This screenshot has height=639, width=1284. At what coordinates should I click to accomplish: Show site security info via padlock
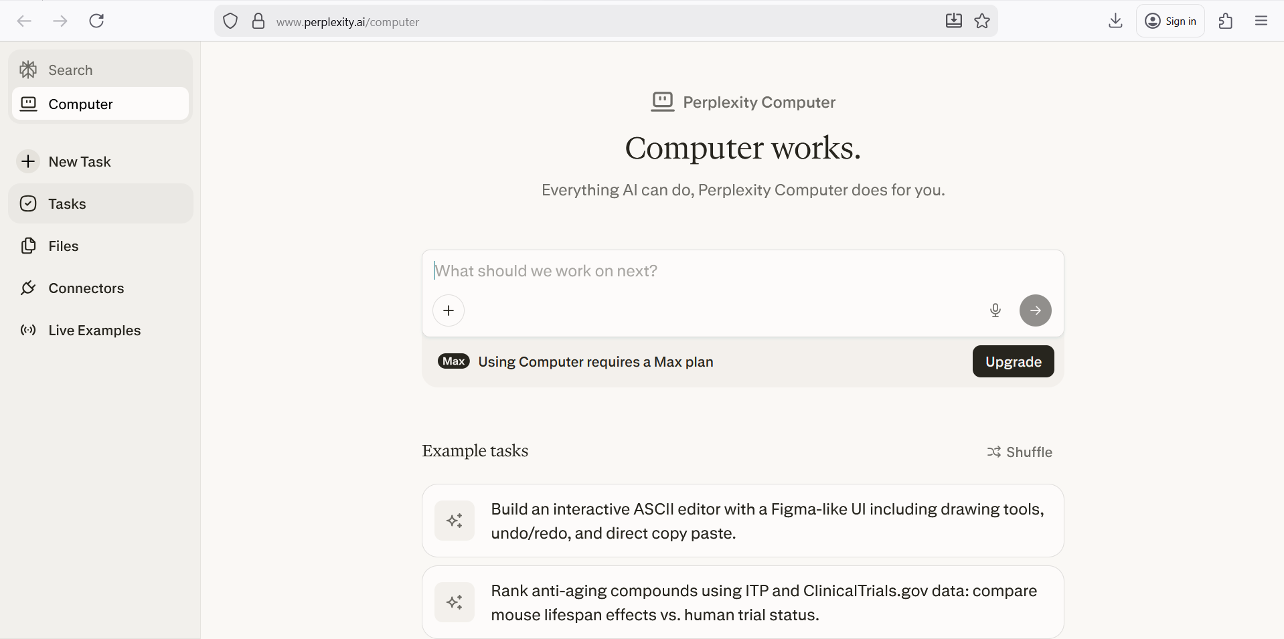point(258,21)
